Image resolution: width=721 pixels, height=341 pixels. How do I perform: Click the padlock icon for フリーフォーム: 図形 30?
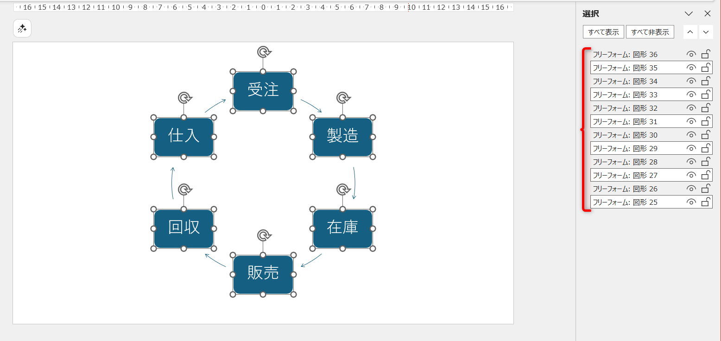706,135
